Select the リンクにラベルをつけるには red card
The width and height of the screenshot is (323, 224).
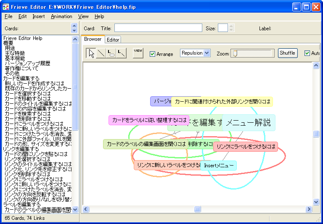click(x=246, y=147)
